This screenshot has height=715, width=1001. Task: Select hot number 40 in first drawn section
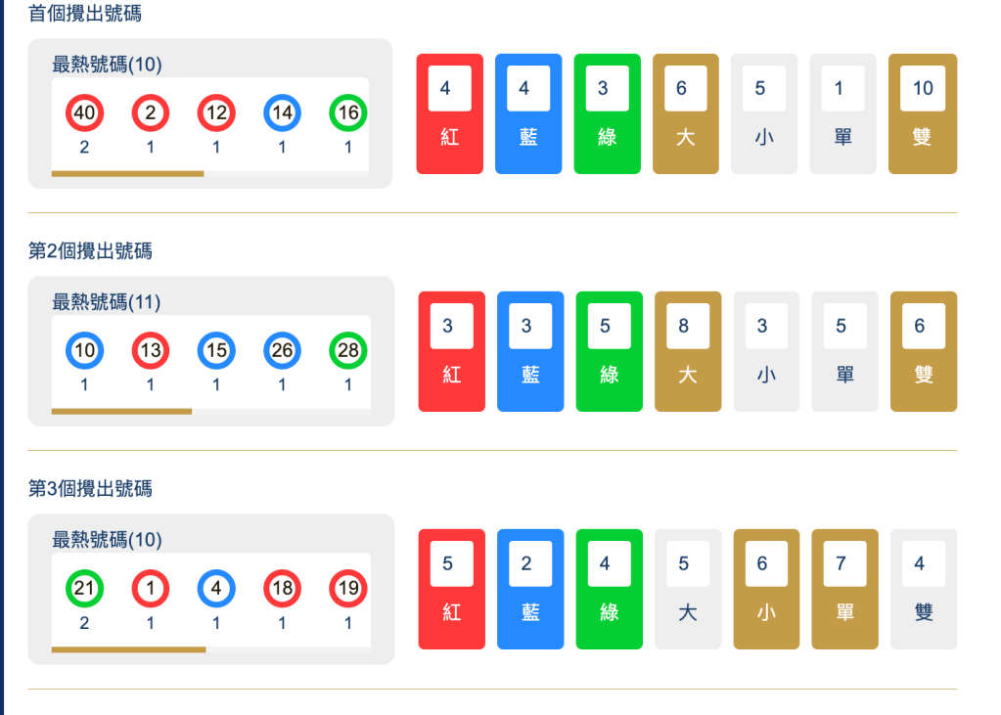point(84,112)
